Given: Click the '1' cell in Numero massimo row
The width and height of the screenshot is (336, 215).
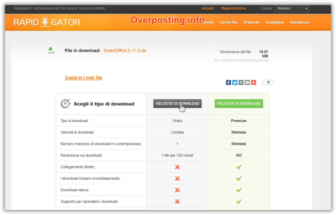Looking at the screenshot, I should coord(177,144).
